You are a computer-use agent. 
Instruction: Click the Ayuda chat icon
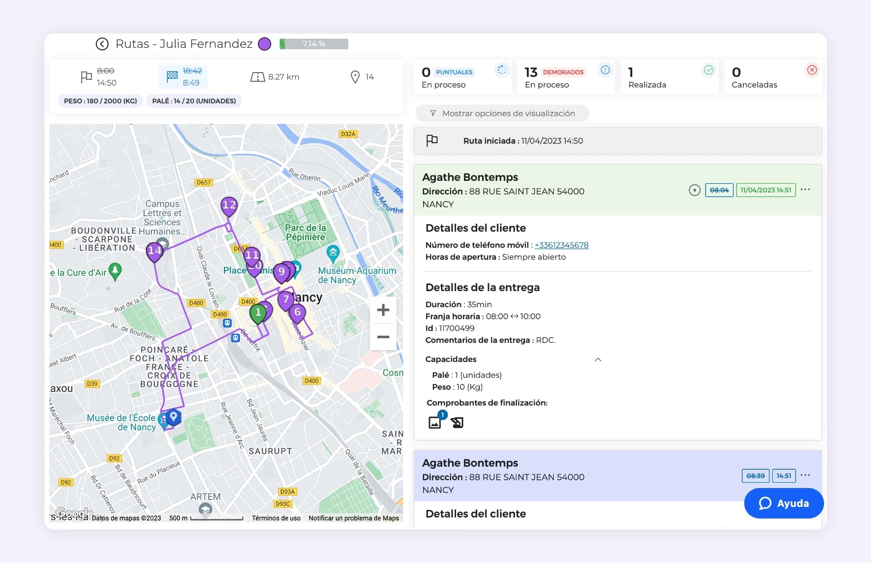tap(765, 504)
